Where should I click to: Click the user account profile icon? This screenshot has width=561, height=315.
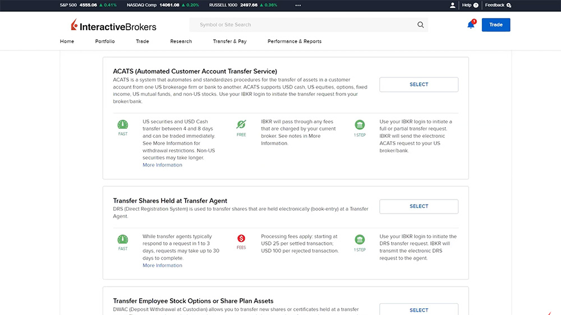click(x=453, y=5)
